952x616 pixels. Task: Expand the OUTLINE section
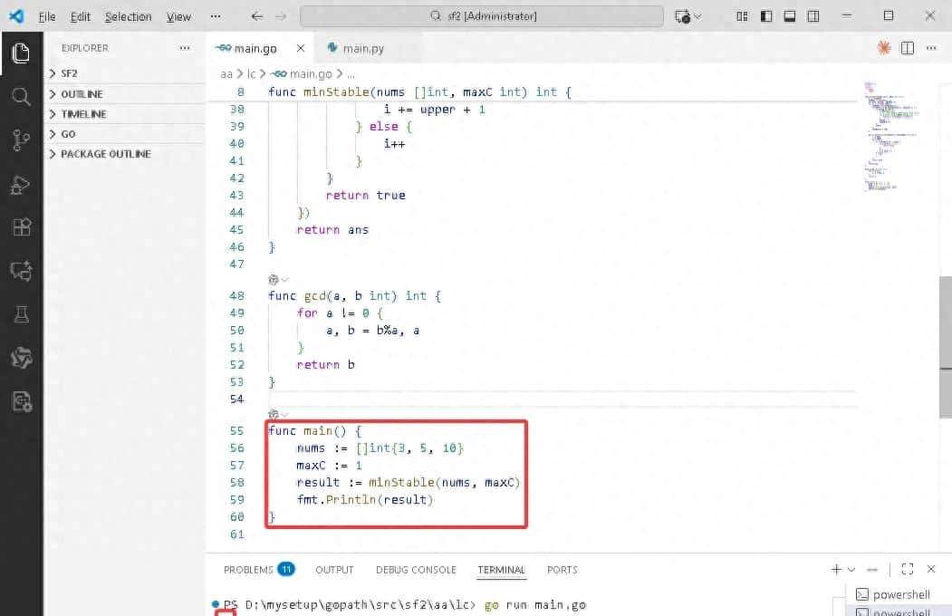tap(82, 94)
